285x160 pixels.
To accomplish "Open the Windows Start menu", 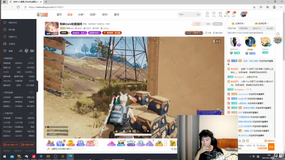I will point(4,156).
